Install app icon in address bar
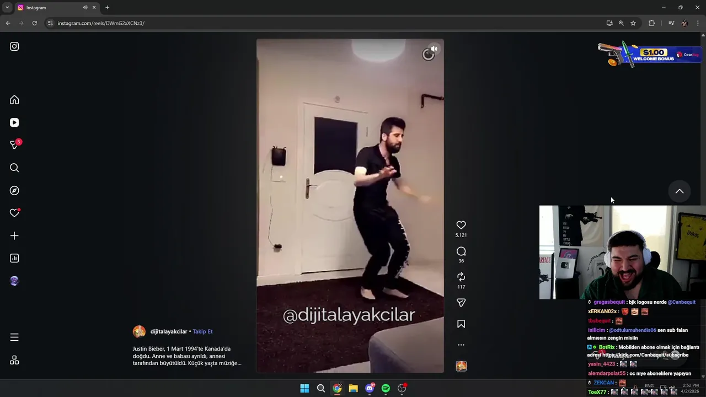706x397 pixels. 609,23
